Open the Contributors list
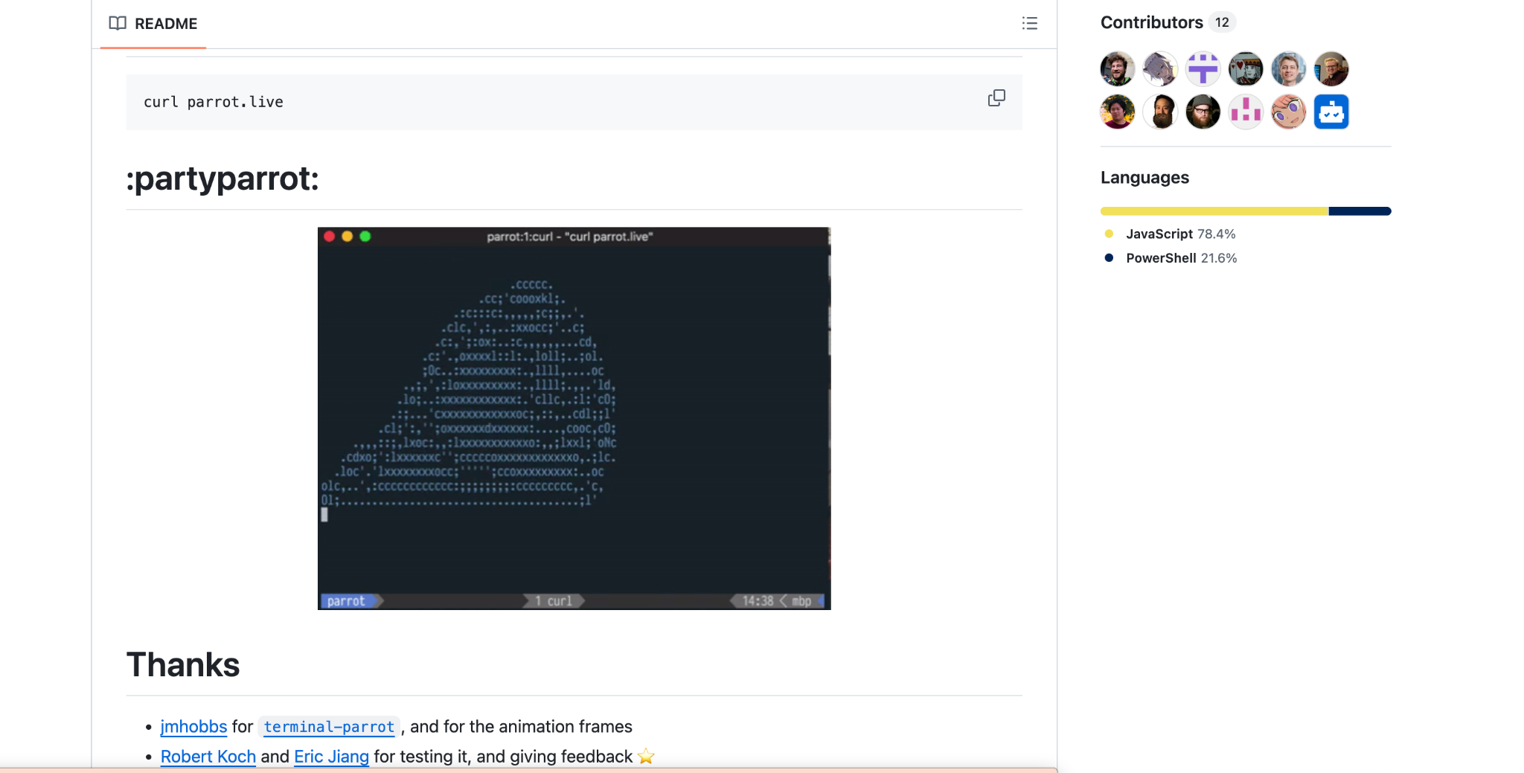Viewport: 1524px width, 773px height. [1152, 22]
